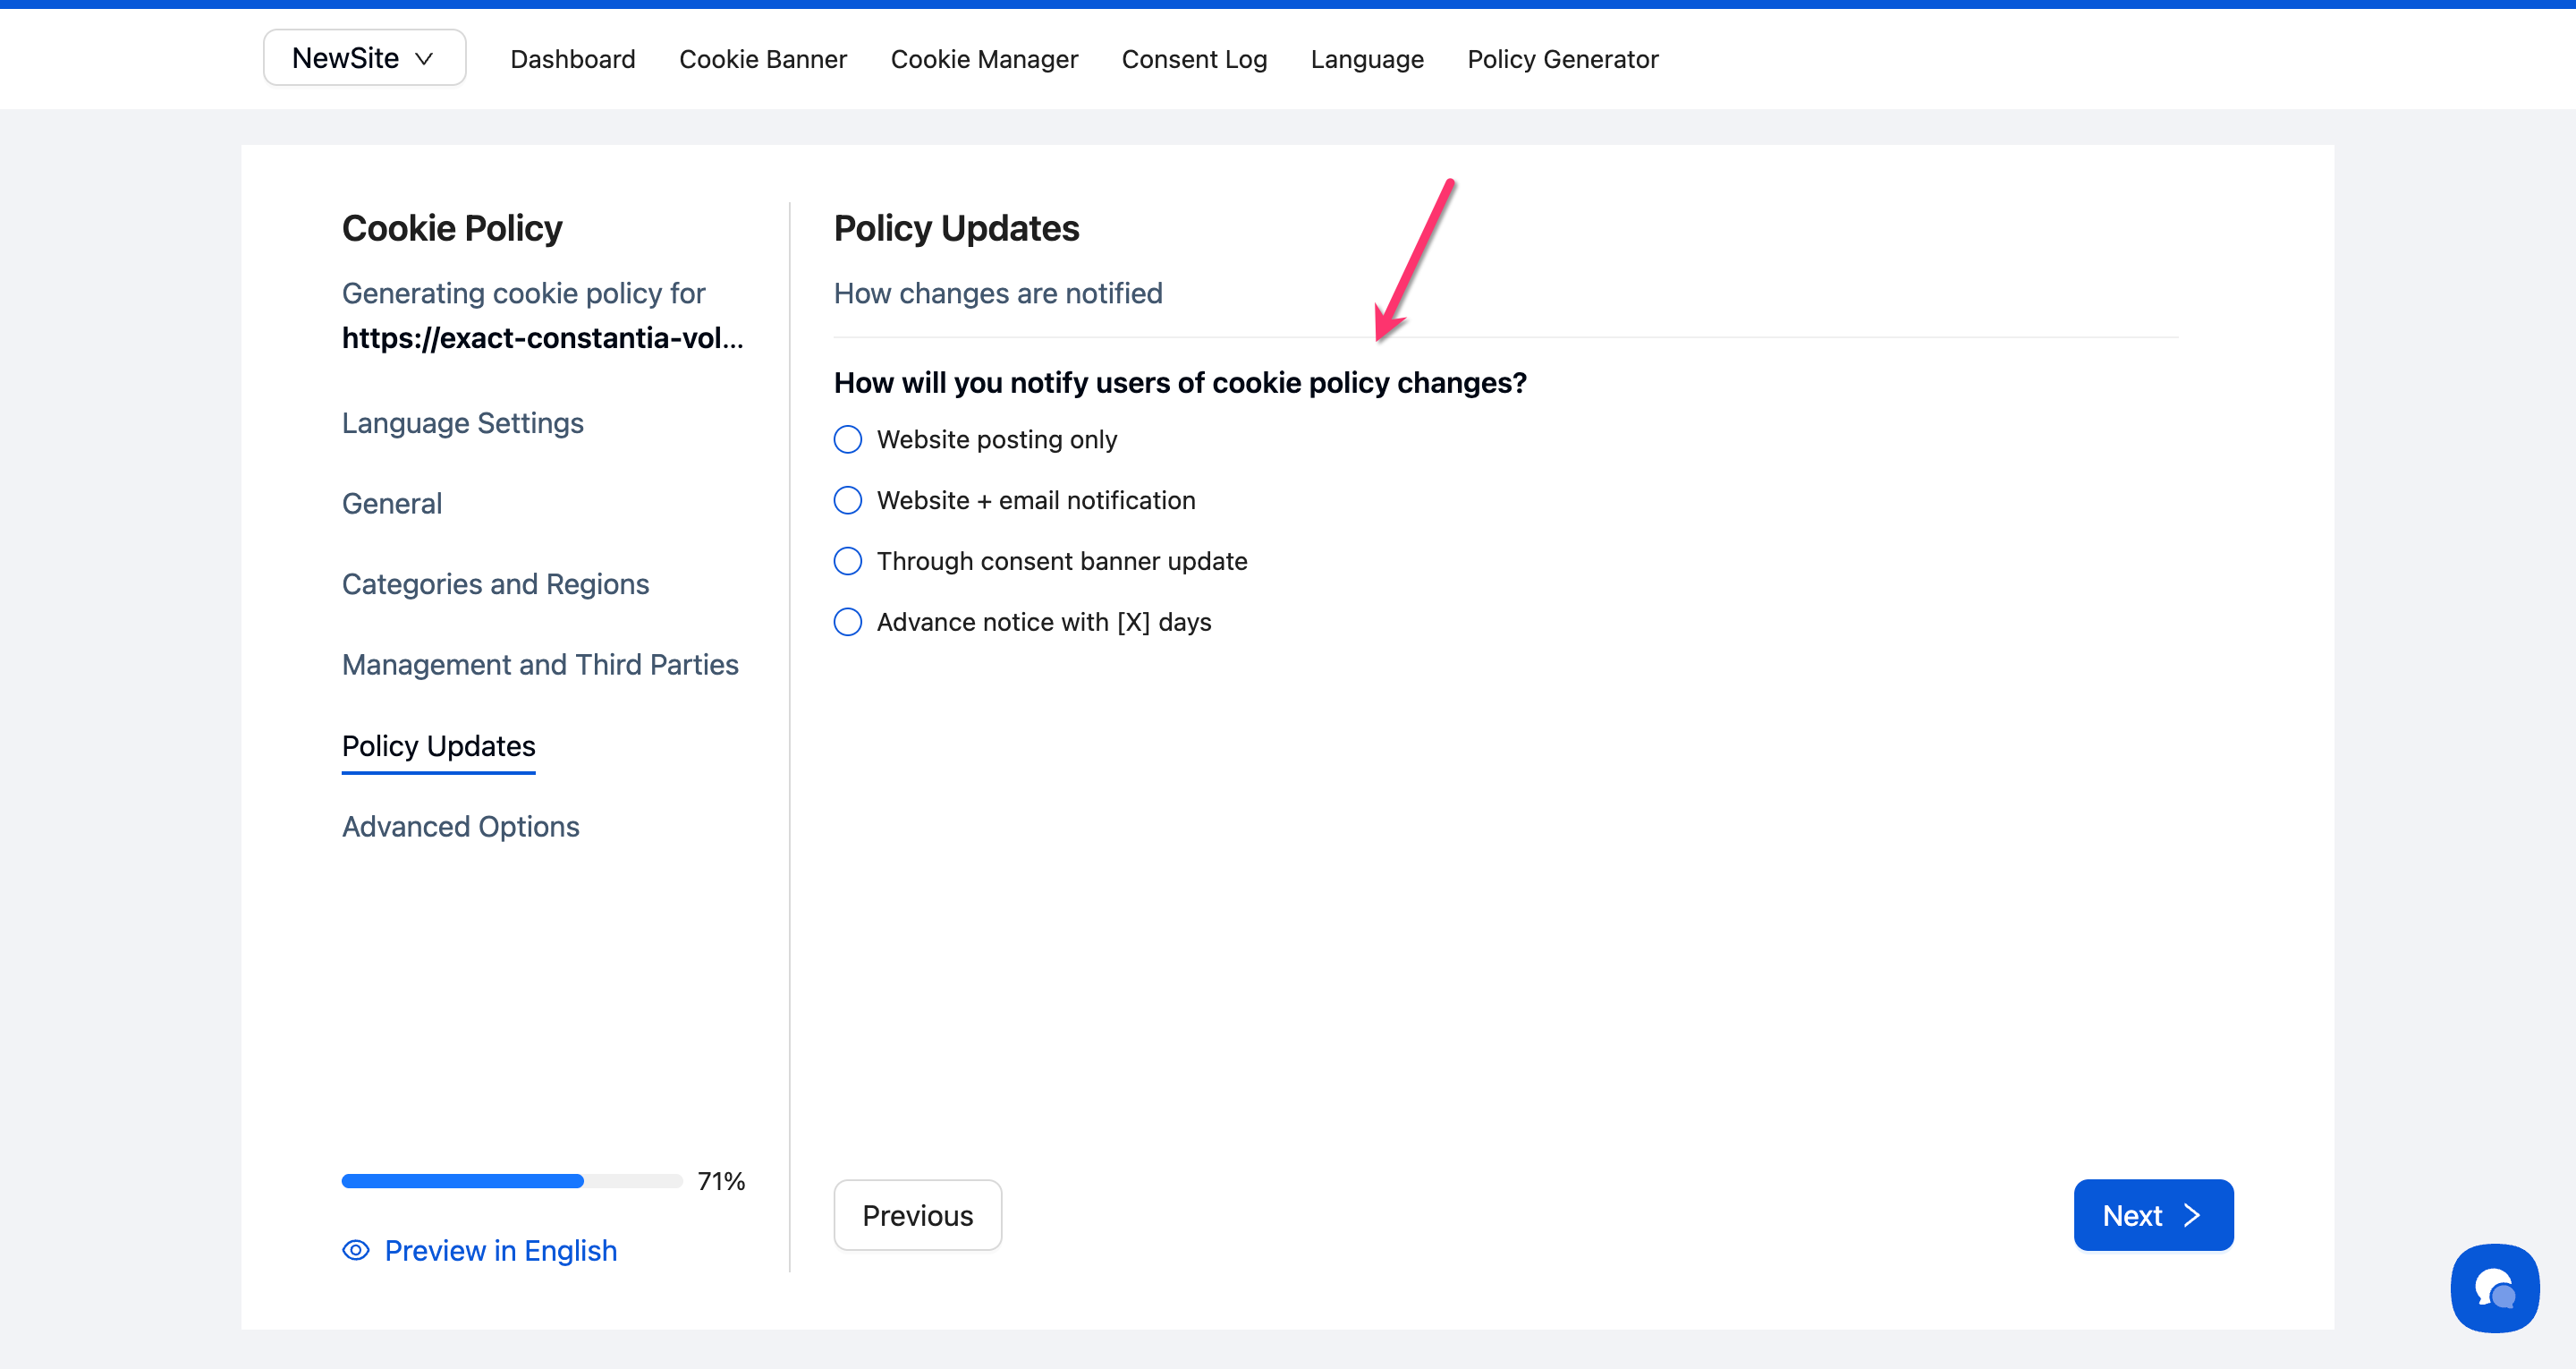Screen dimensions: 2576x1369
Task: Expand the NewSite site selector dropdown
Action: (x=364, y=58)
